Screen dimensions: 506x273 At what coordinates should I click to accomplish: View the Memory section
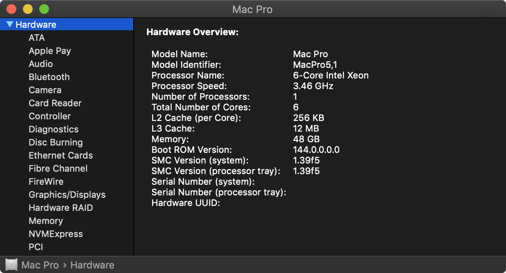pos(46,221)
